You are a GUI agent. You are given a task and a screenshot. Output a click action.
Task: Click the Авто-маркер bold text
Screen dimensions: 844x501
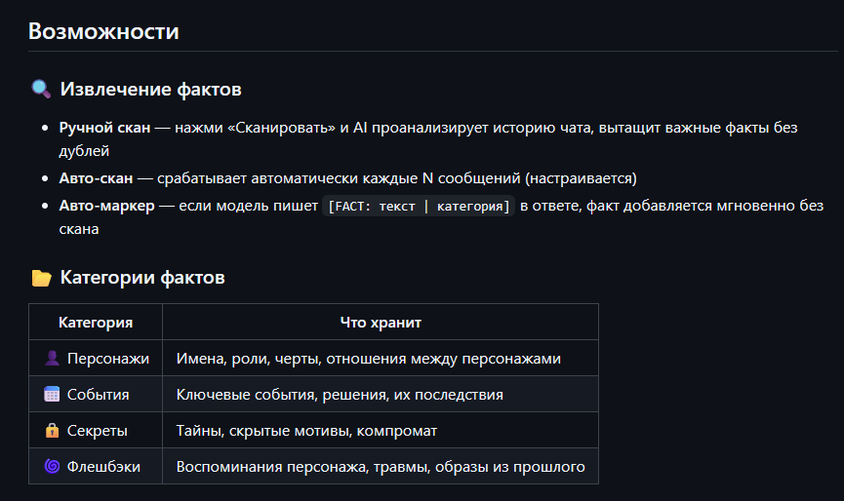point(106,206)
